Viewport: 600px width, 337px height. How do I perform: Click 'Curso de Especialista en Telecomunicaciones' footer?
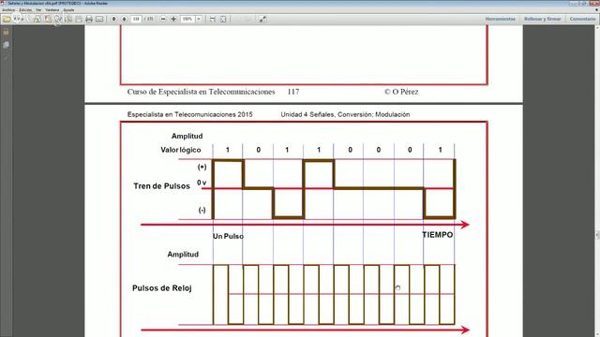(x=201, y=92)
